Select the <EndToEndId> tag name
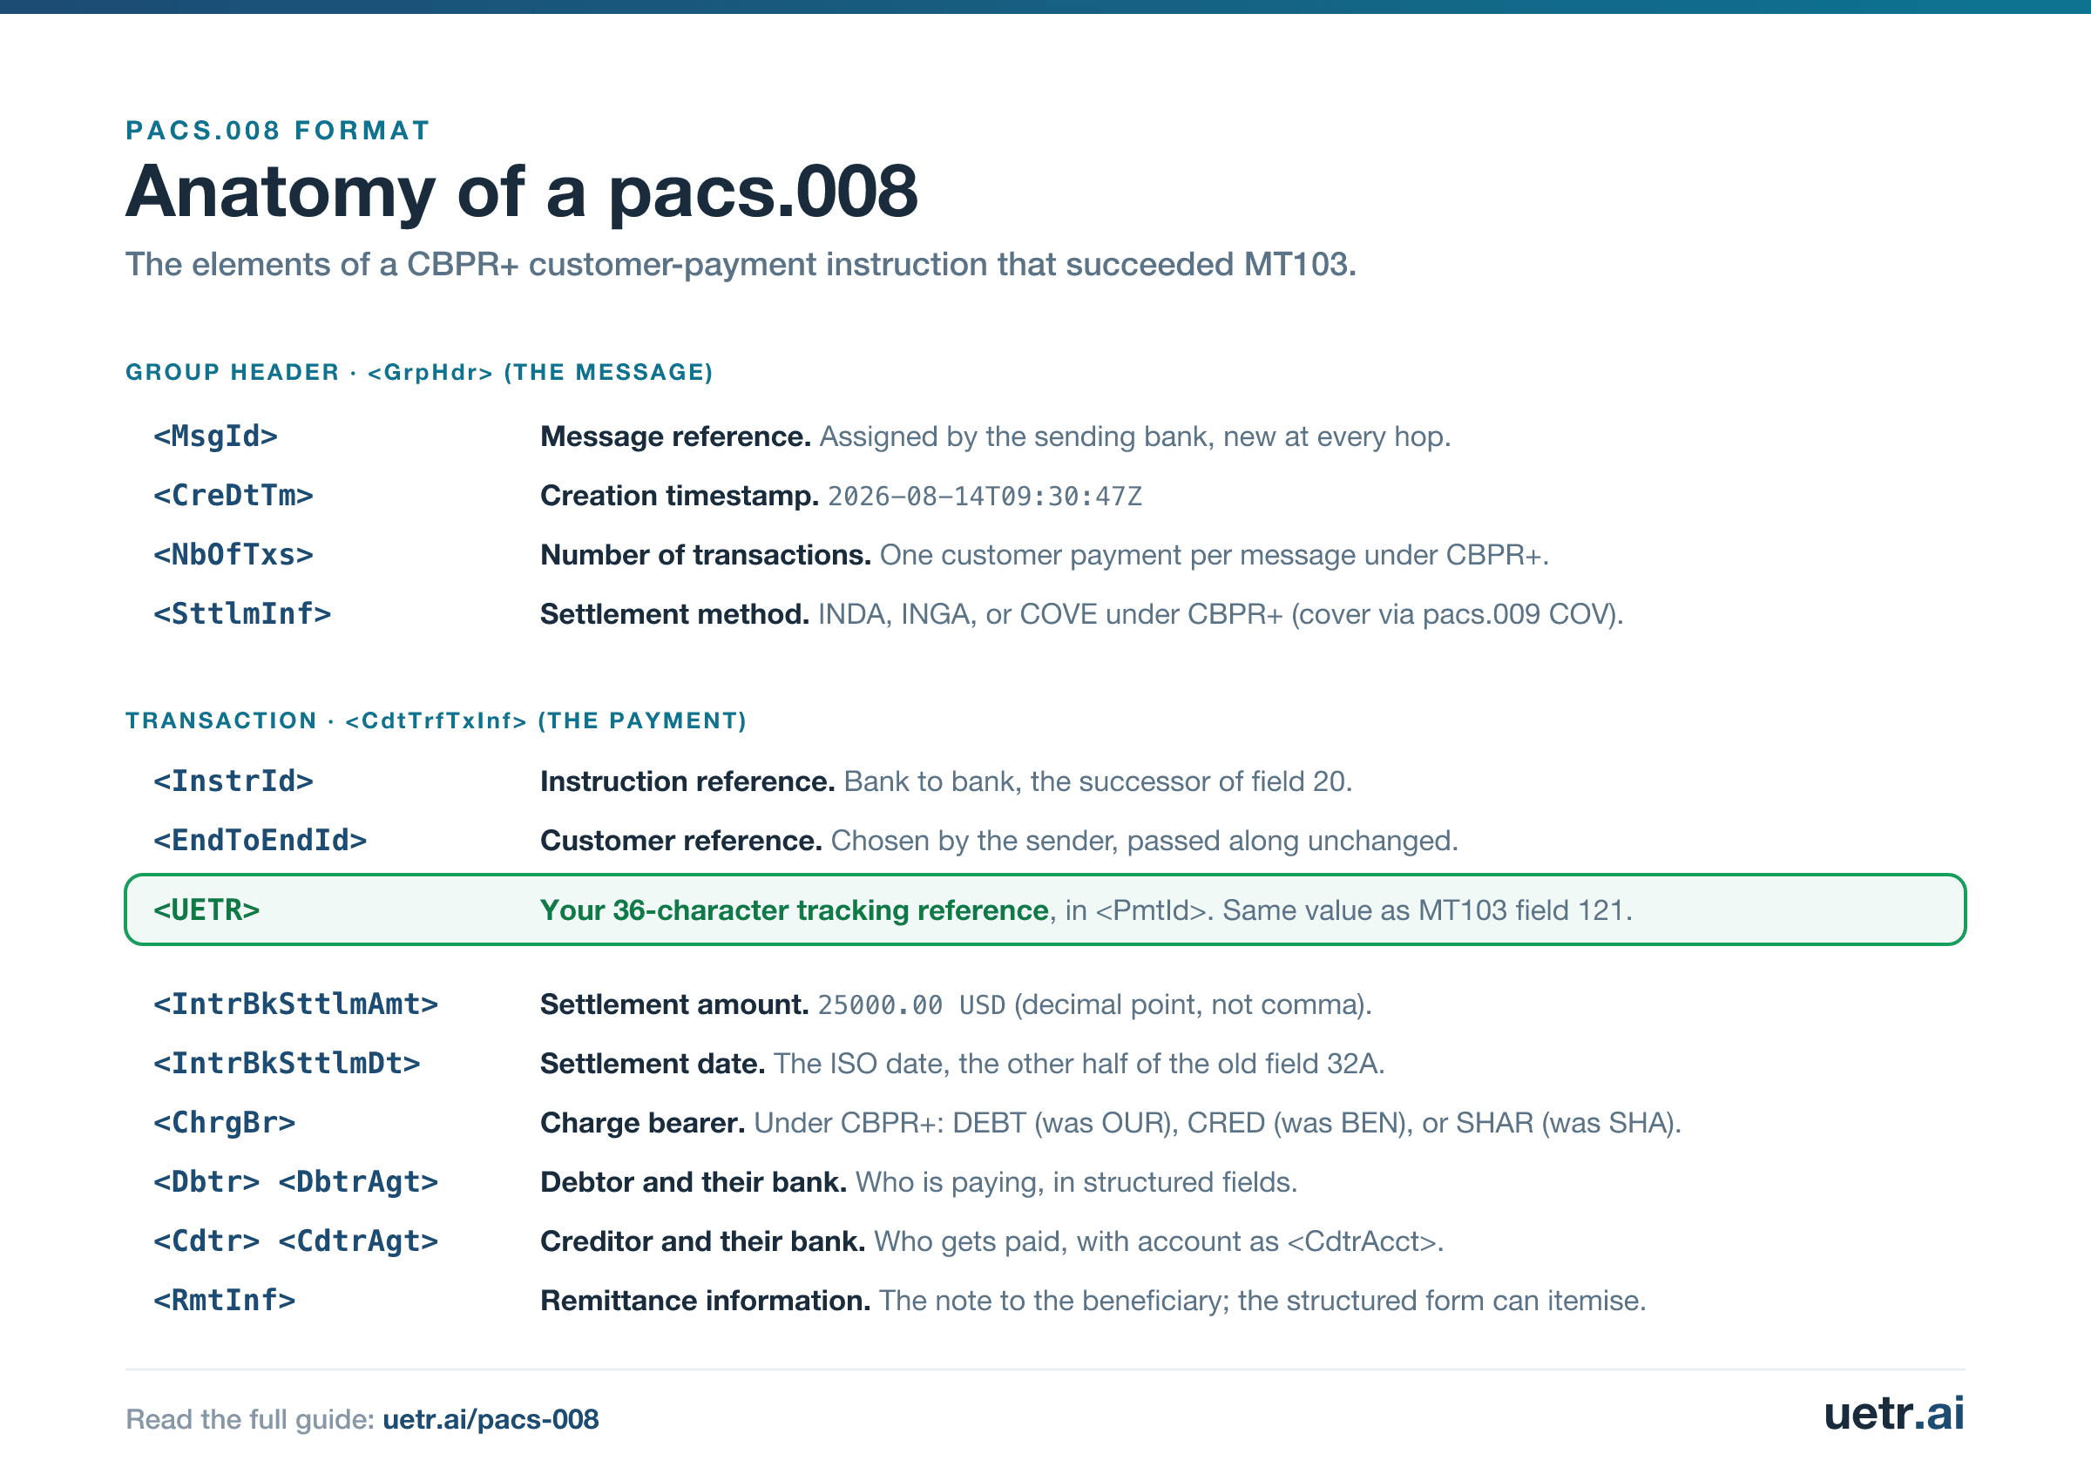The height and width of the screenshot is (1474, 2091). point(260,841)
